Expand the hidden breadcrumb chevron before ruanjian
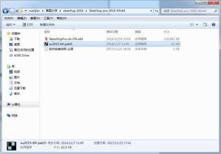Image resolution: width=221 pixels, height=154 pixels. 26,11
